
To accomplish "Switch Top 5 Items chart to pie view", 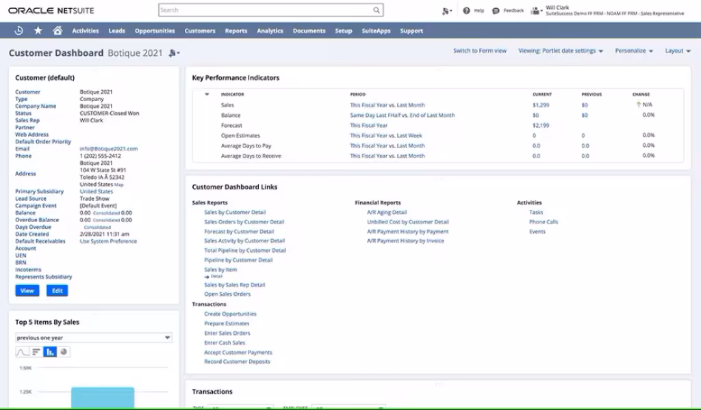I will [64, 352].
